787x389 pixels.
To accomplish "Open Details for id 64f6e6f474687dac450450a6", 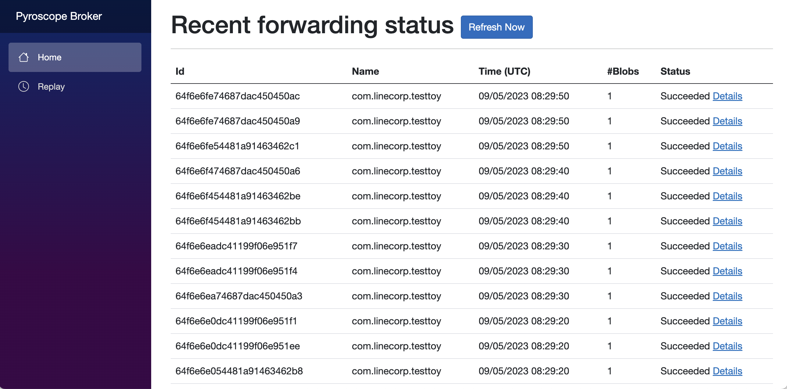I will click(727, 171).
